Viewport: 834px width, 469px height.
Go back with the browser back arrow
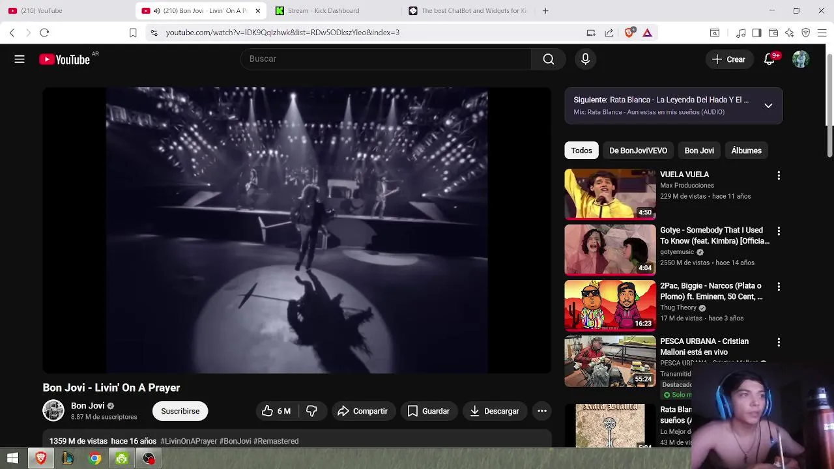click(12, 33)
